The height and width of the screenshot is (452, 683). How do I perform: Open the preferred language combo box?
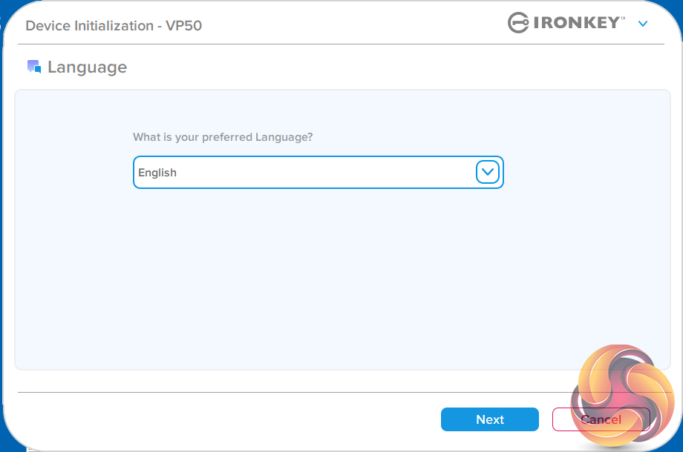[318, 173]
